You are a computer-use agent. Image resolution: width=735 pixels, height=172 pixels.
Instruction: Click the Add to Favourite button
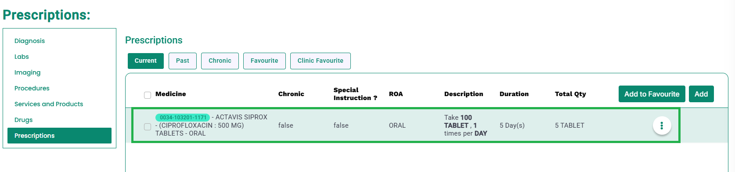point(652,94)
